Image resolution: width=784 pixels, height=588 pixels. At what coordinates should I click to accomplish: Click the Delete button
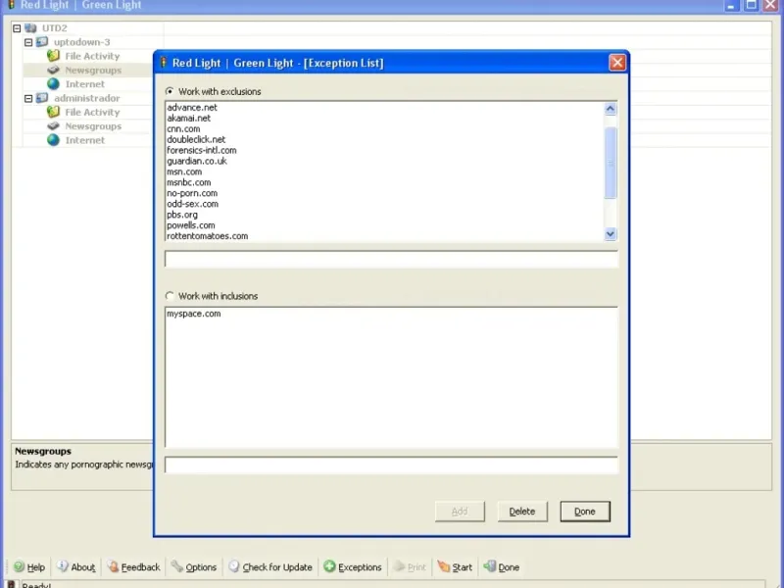pos(522,511)
